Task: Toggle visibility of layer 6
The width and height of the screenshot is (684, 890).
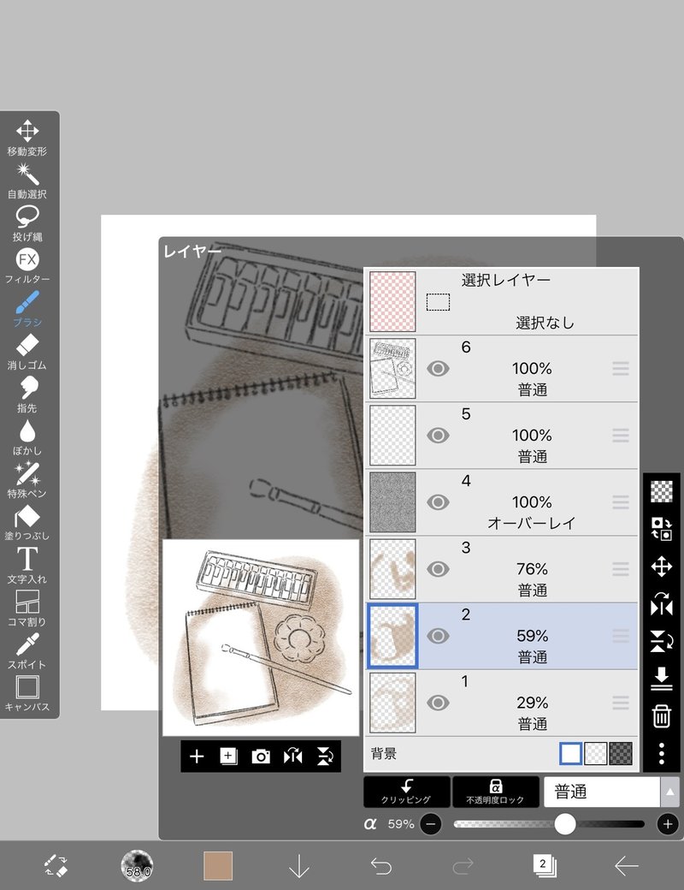Action: (438, 368)
